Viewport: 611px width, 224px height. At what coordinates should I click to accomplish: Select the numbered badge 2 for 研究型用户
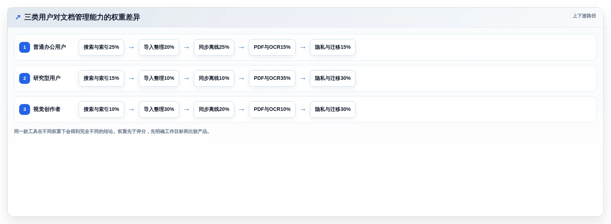(x=25, y=78)
